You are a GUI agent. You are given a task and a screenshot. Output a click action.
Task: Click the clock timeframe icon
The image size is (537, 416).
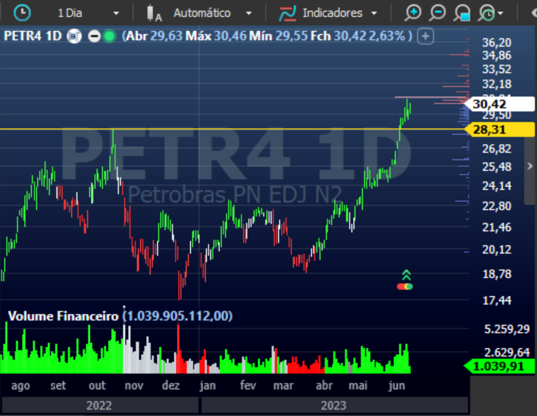pyautogui.click(x=22, y=13)
